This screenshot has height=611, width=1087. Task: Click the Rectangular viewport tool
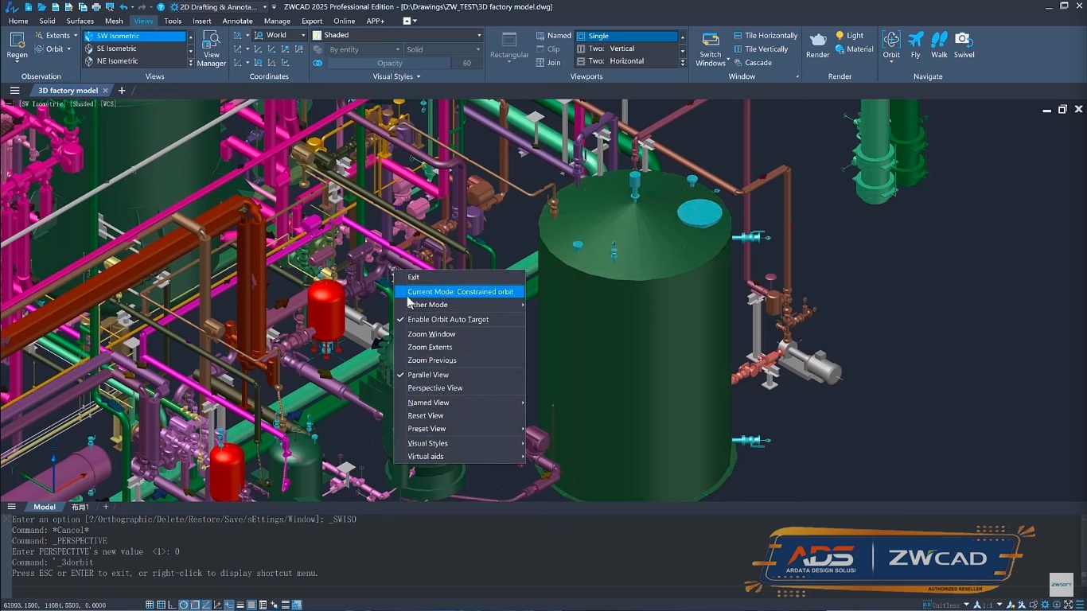point(509,46)
